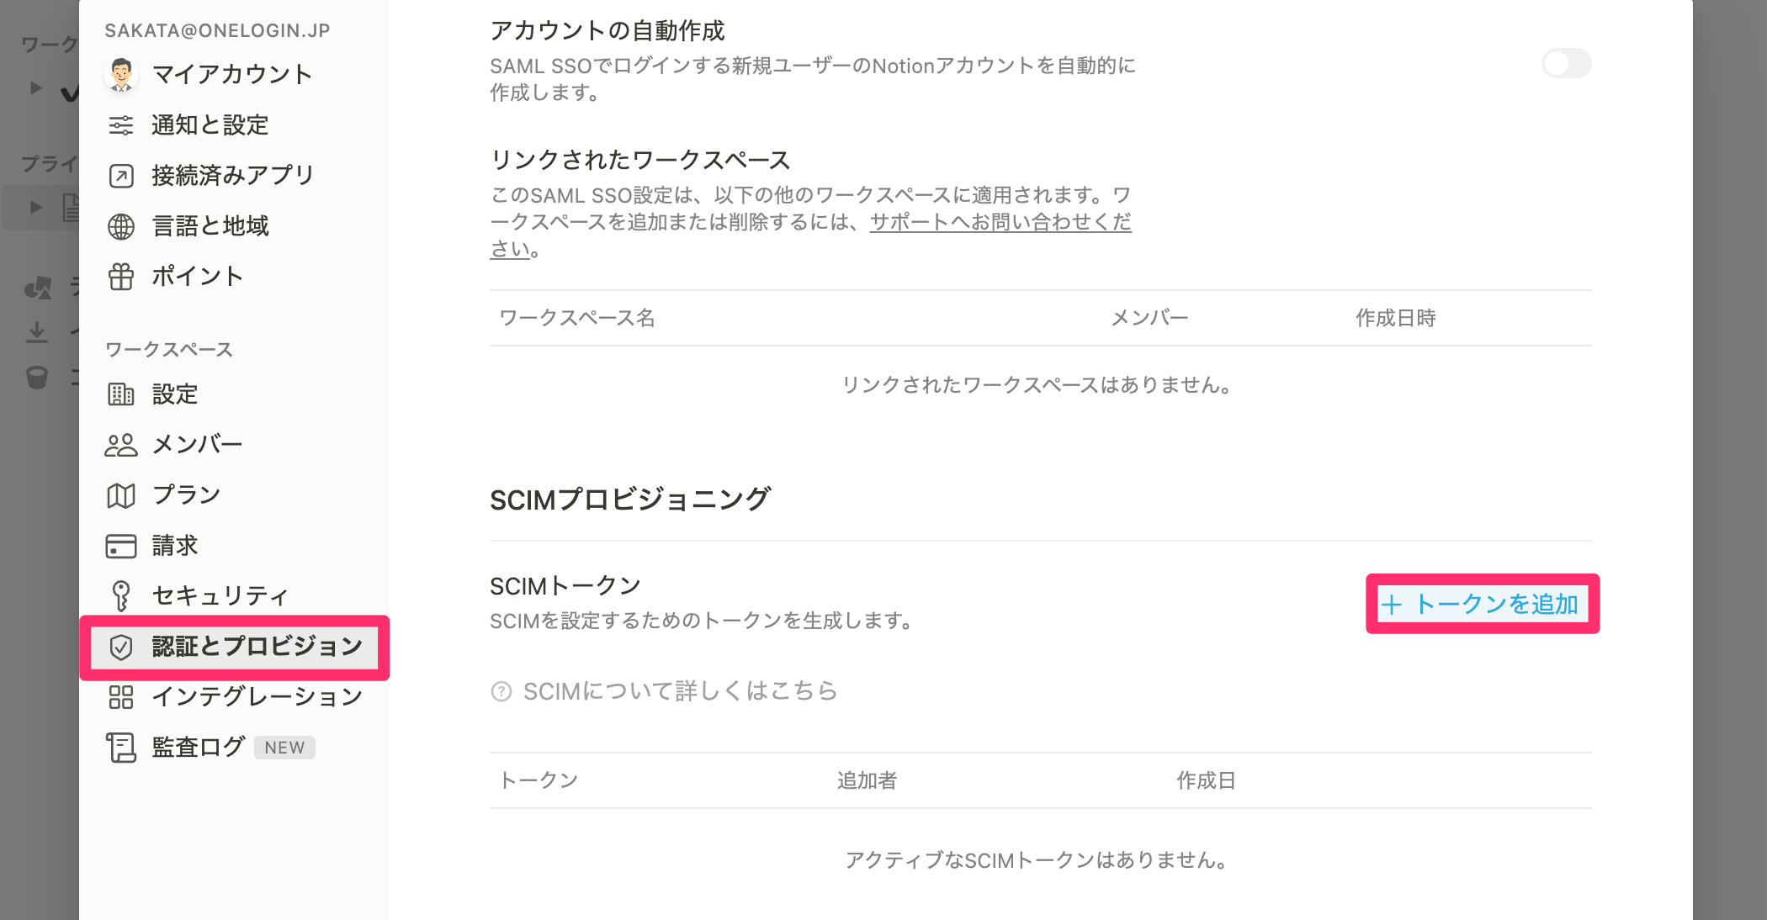Click the globe icon for 言語と地域
Image resolution: width=1767 pixels, height=920 pixels.
pyautogui.click(x=121, y=226)
